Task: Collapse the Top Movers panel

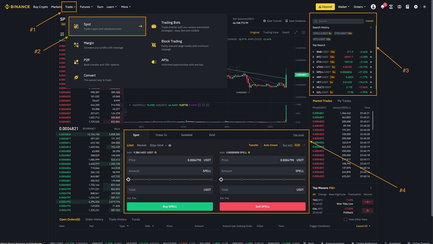Action: pyautogui.click(x=371, y=188)
